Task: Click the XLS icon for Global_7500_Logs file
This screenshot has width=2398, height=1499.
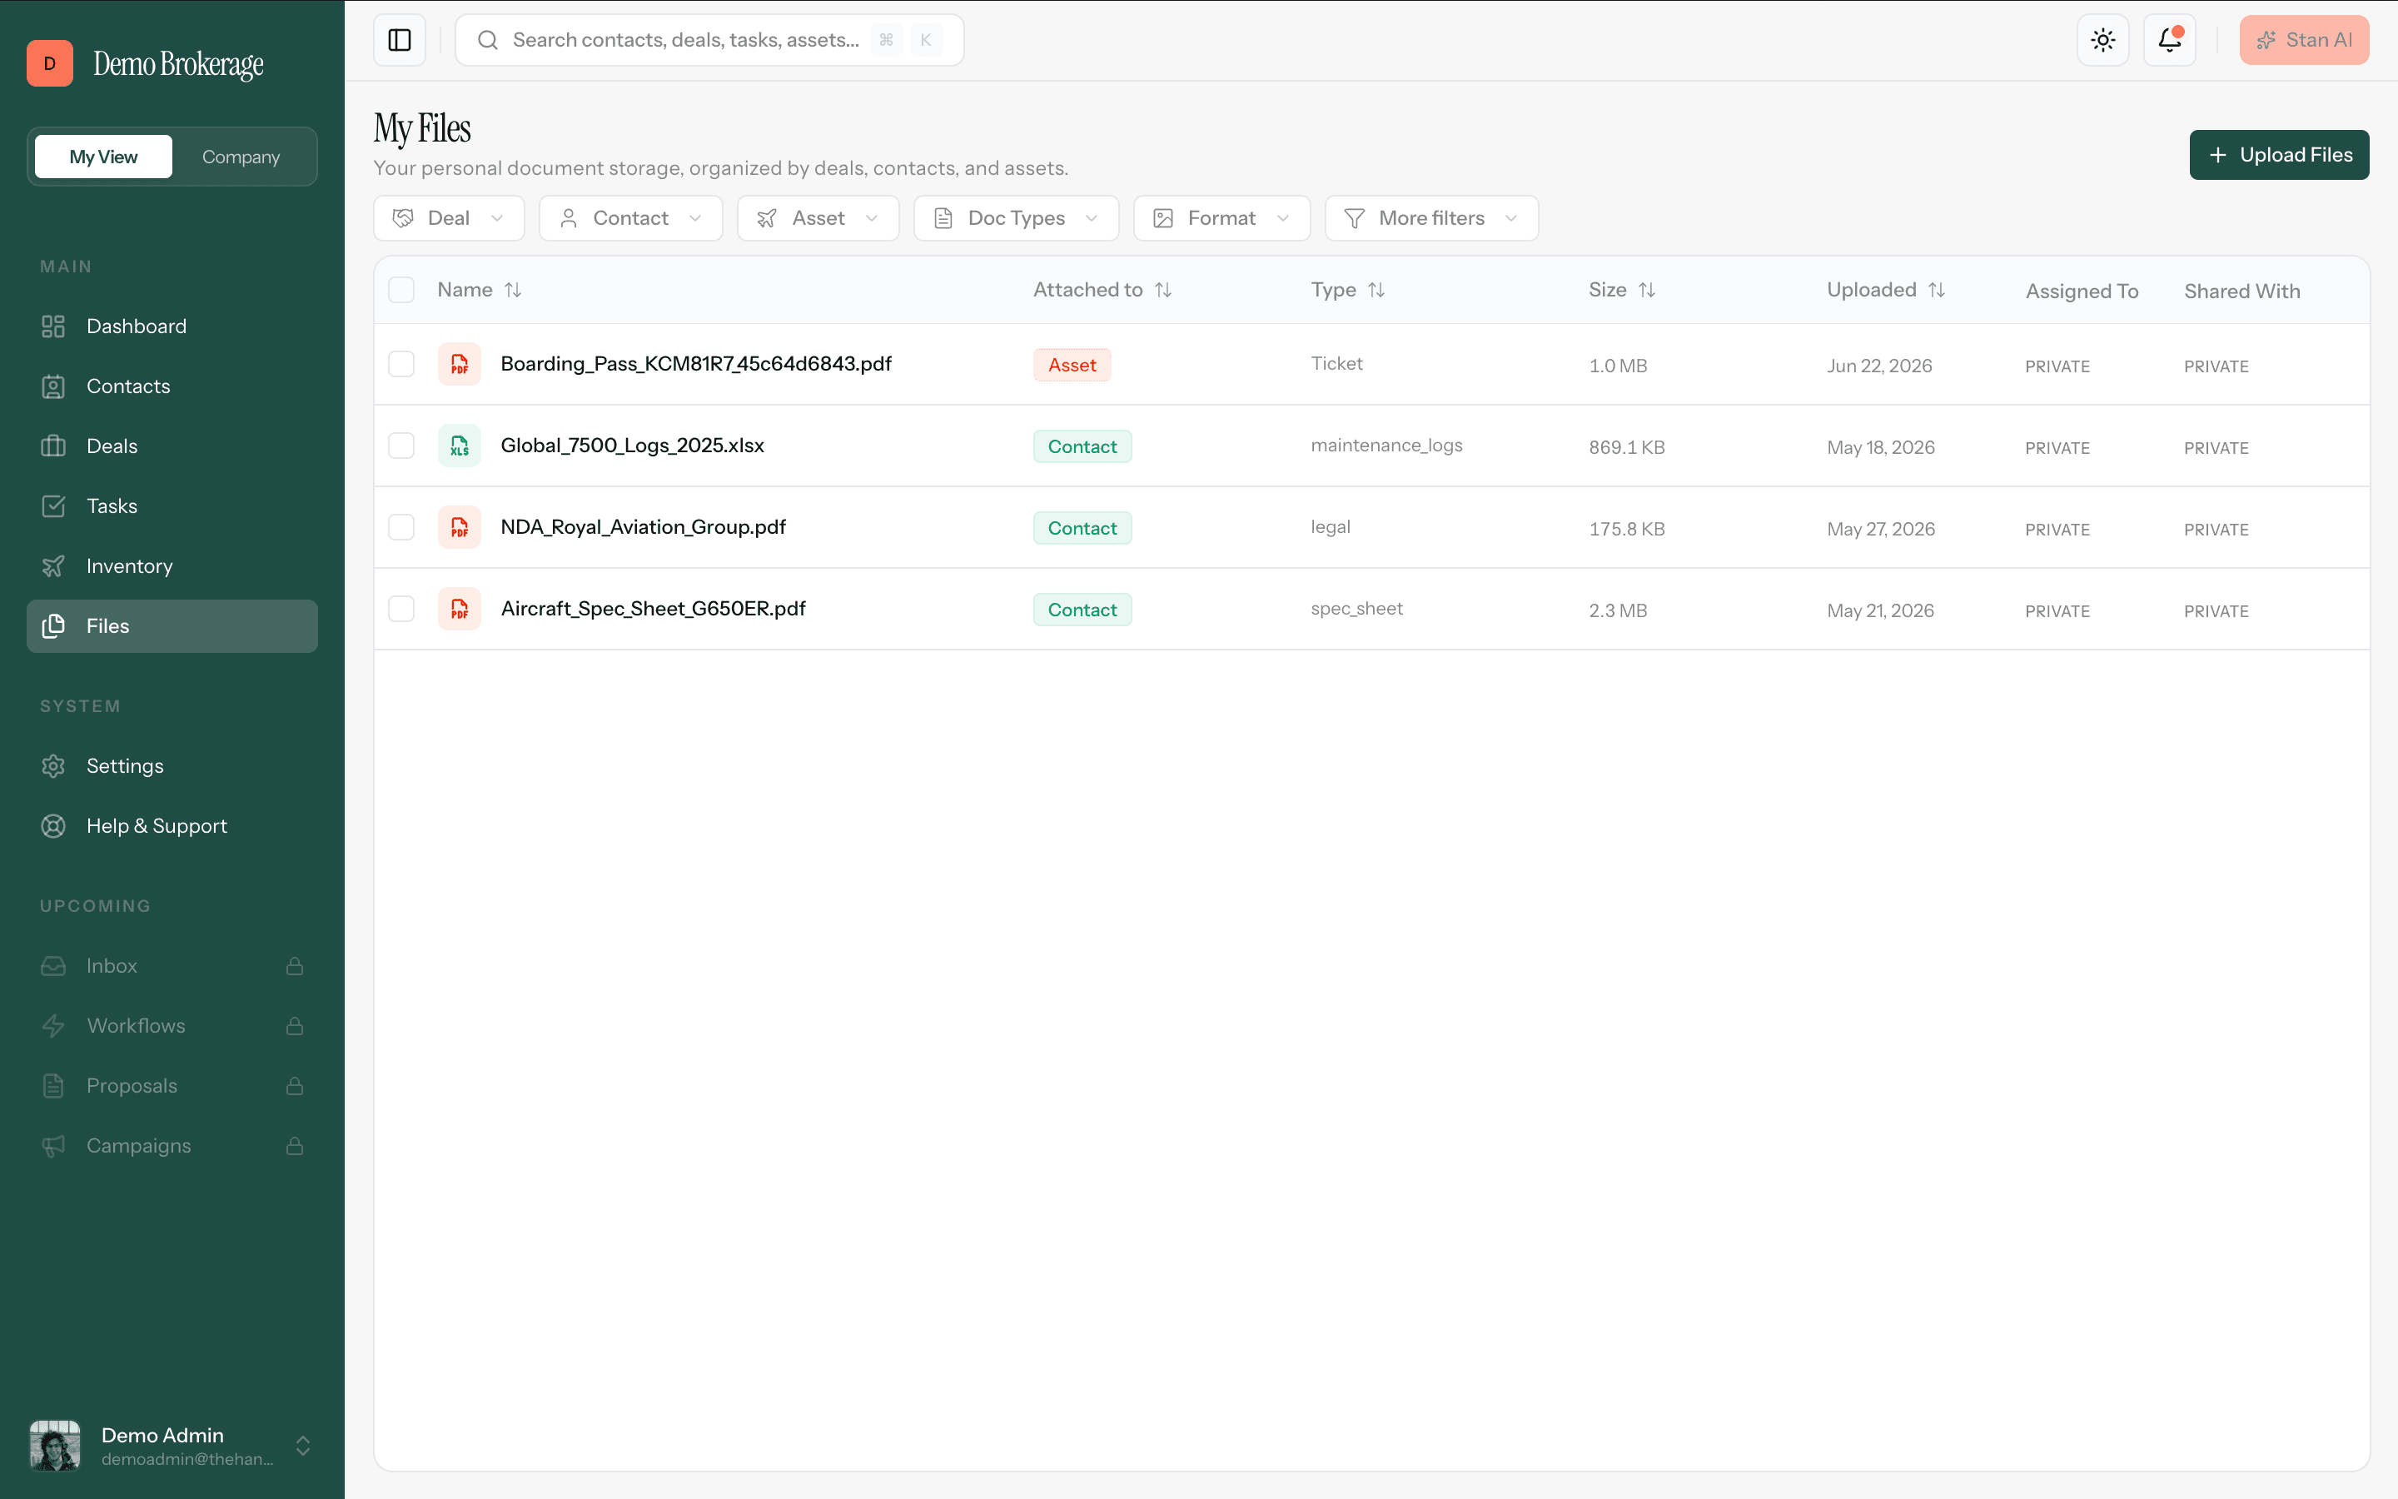Action: 460,446
